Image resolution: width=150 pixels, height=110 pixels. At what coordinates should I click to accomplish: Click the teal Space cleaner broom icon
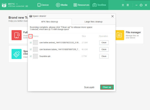tap(16, 54)
